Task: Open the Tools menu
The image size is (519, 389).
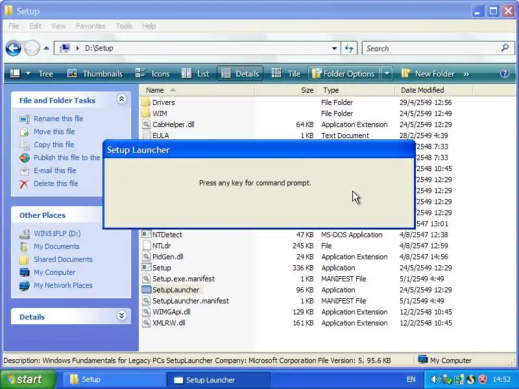Action: [124, 26]
